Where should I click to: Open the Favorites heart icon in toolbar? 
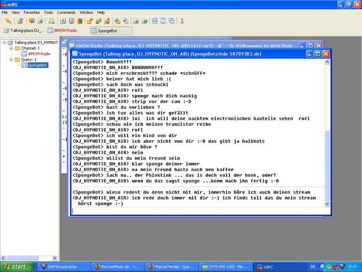coord(32,21)
